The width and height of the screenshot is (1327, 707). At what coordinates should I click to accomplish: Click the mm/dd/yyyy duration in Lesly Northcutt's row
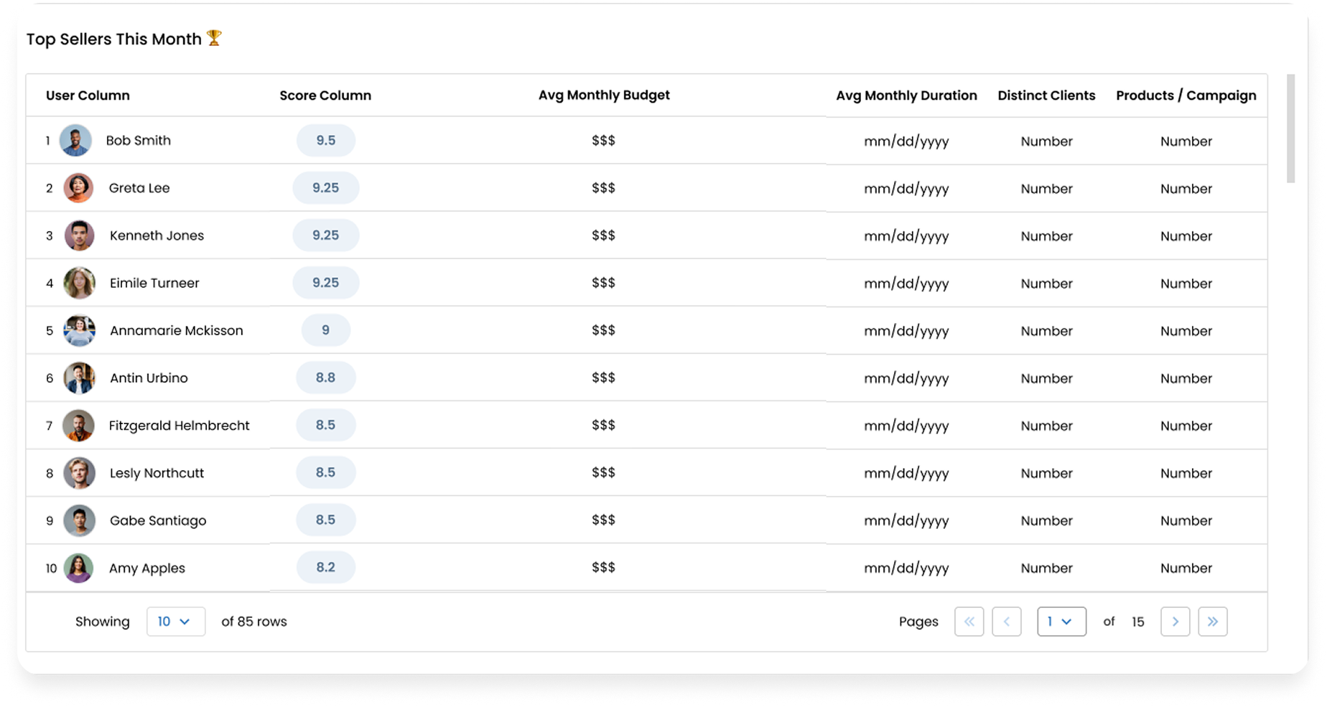[906, 473]
